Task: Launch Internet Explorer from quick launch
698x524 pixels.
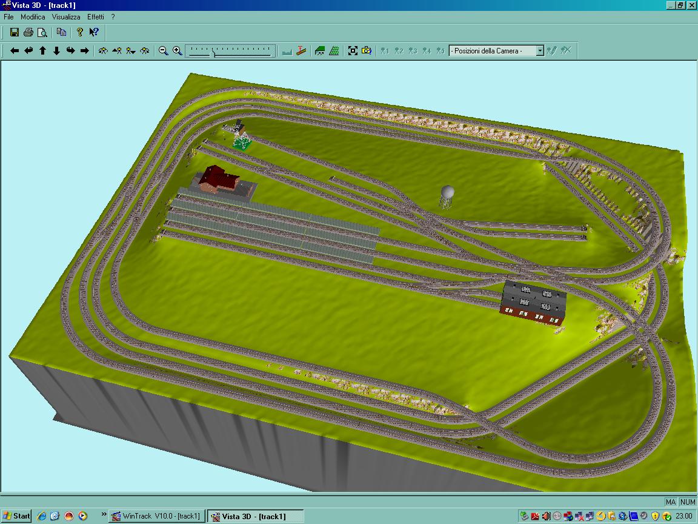Action: click(42, 516)
